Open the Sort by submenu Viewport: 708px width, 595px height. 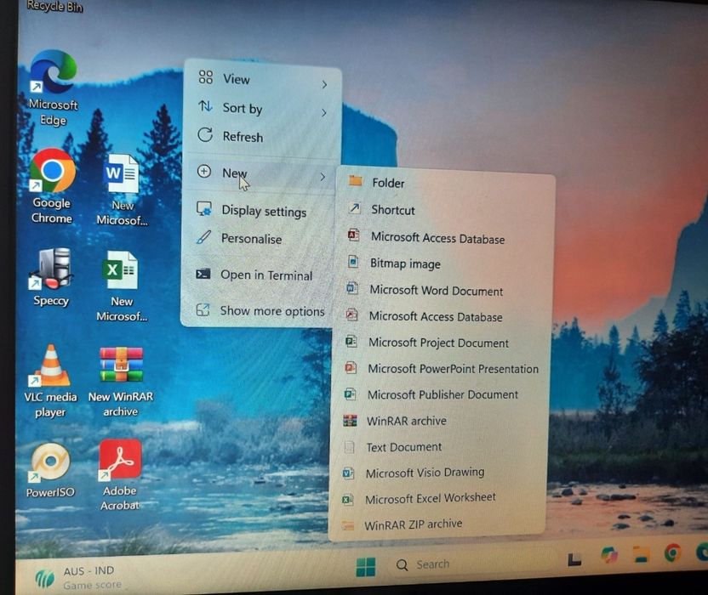click(262, 108)
